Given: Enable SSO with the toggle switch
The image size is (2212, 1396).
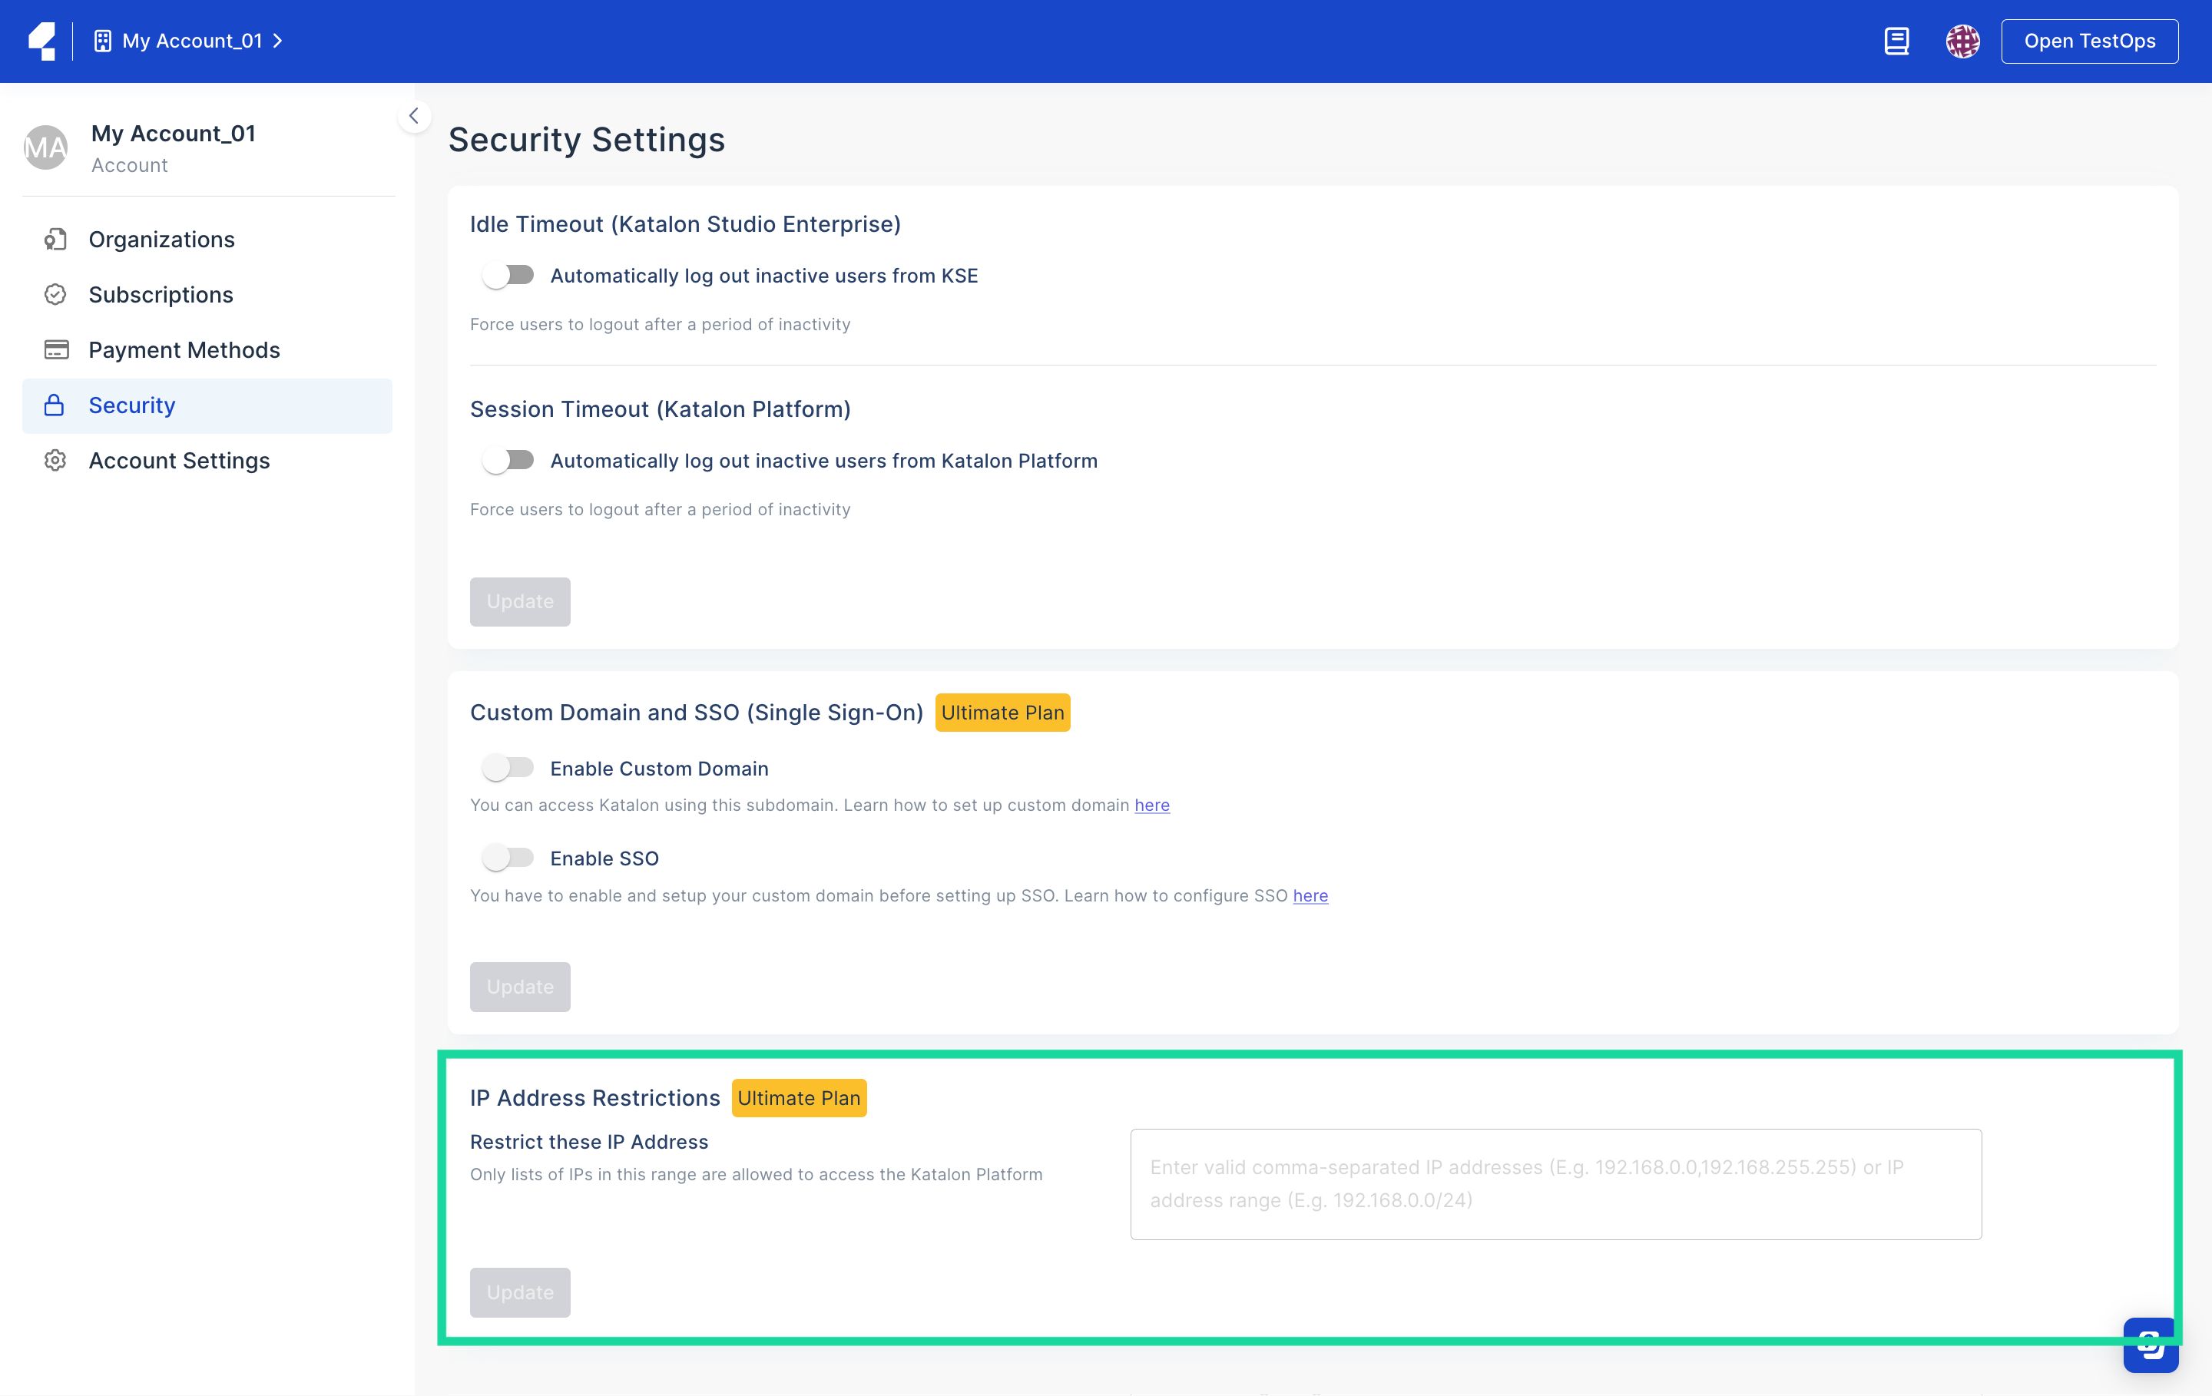Looking at the screenshot, I should click(508, 857).
